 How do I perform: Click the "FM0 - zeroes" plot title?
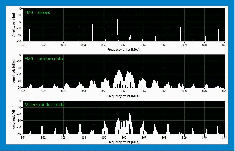pos(37,12)
